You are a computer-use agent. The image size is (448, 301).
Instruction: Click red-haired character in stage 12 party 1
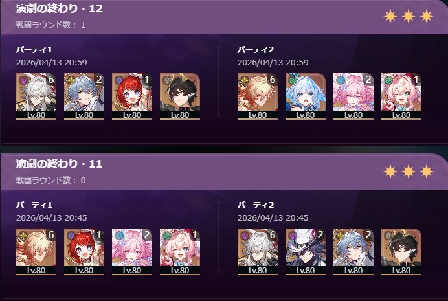(x=132, y=96)
